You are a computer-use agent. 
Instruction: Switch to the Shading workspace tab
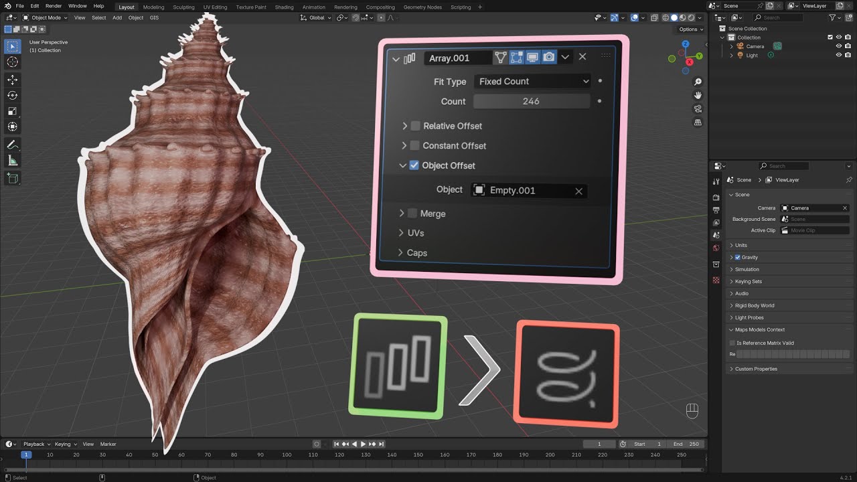[284, 7]
